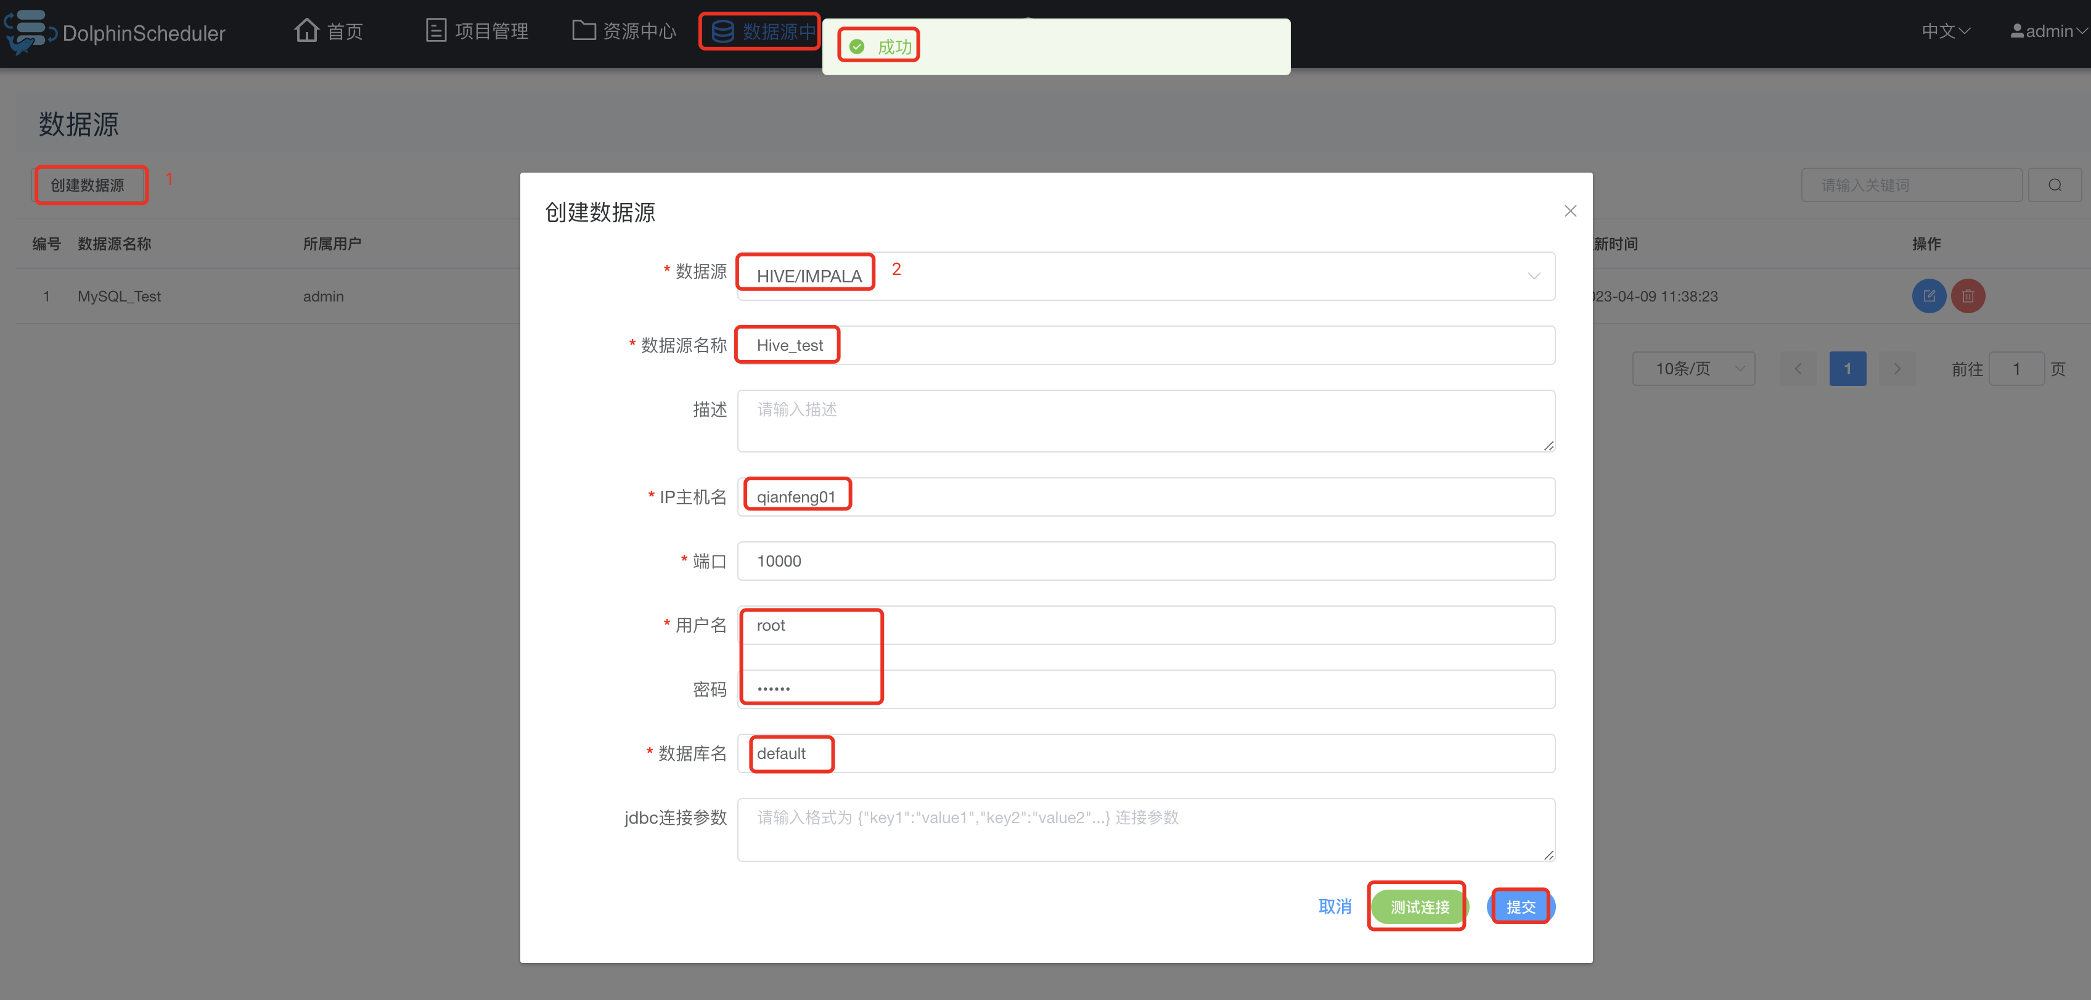
Task: Open the 中文 language dropdown
Action: pyautogui.click(x=1945, y=31)
